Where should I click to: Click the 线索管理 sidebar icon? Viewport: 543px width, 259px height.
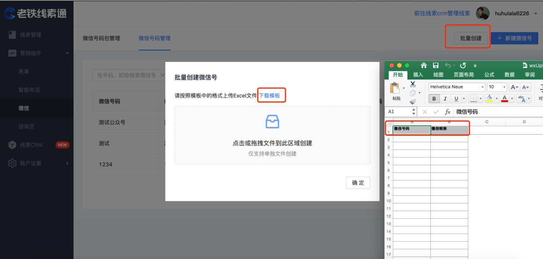pos(12,35)
